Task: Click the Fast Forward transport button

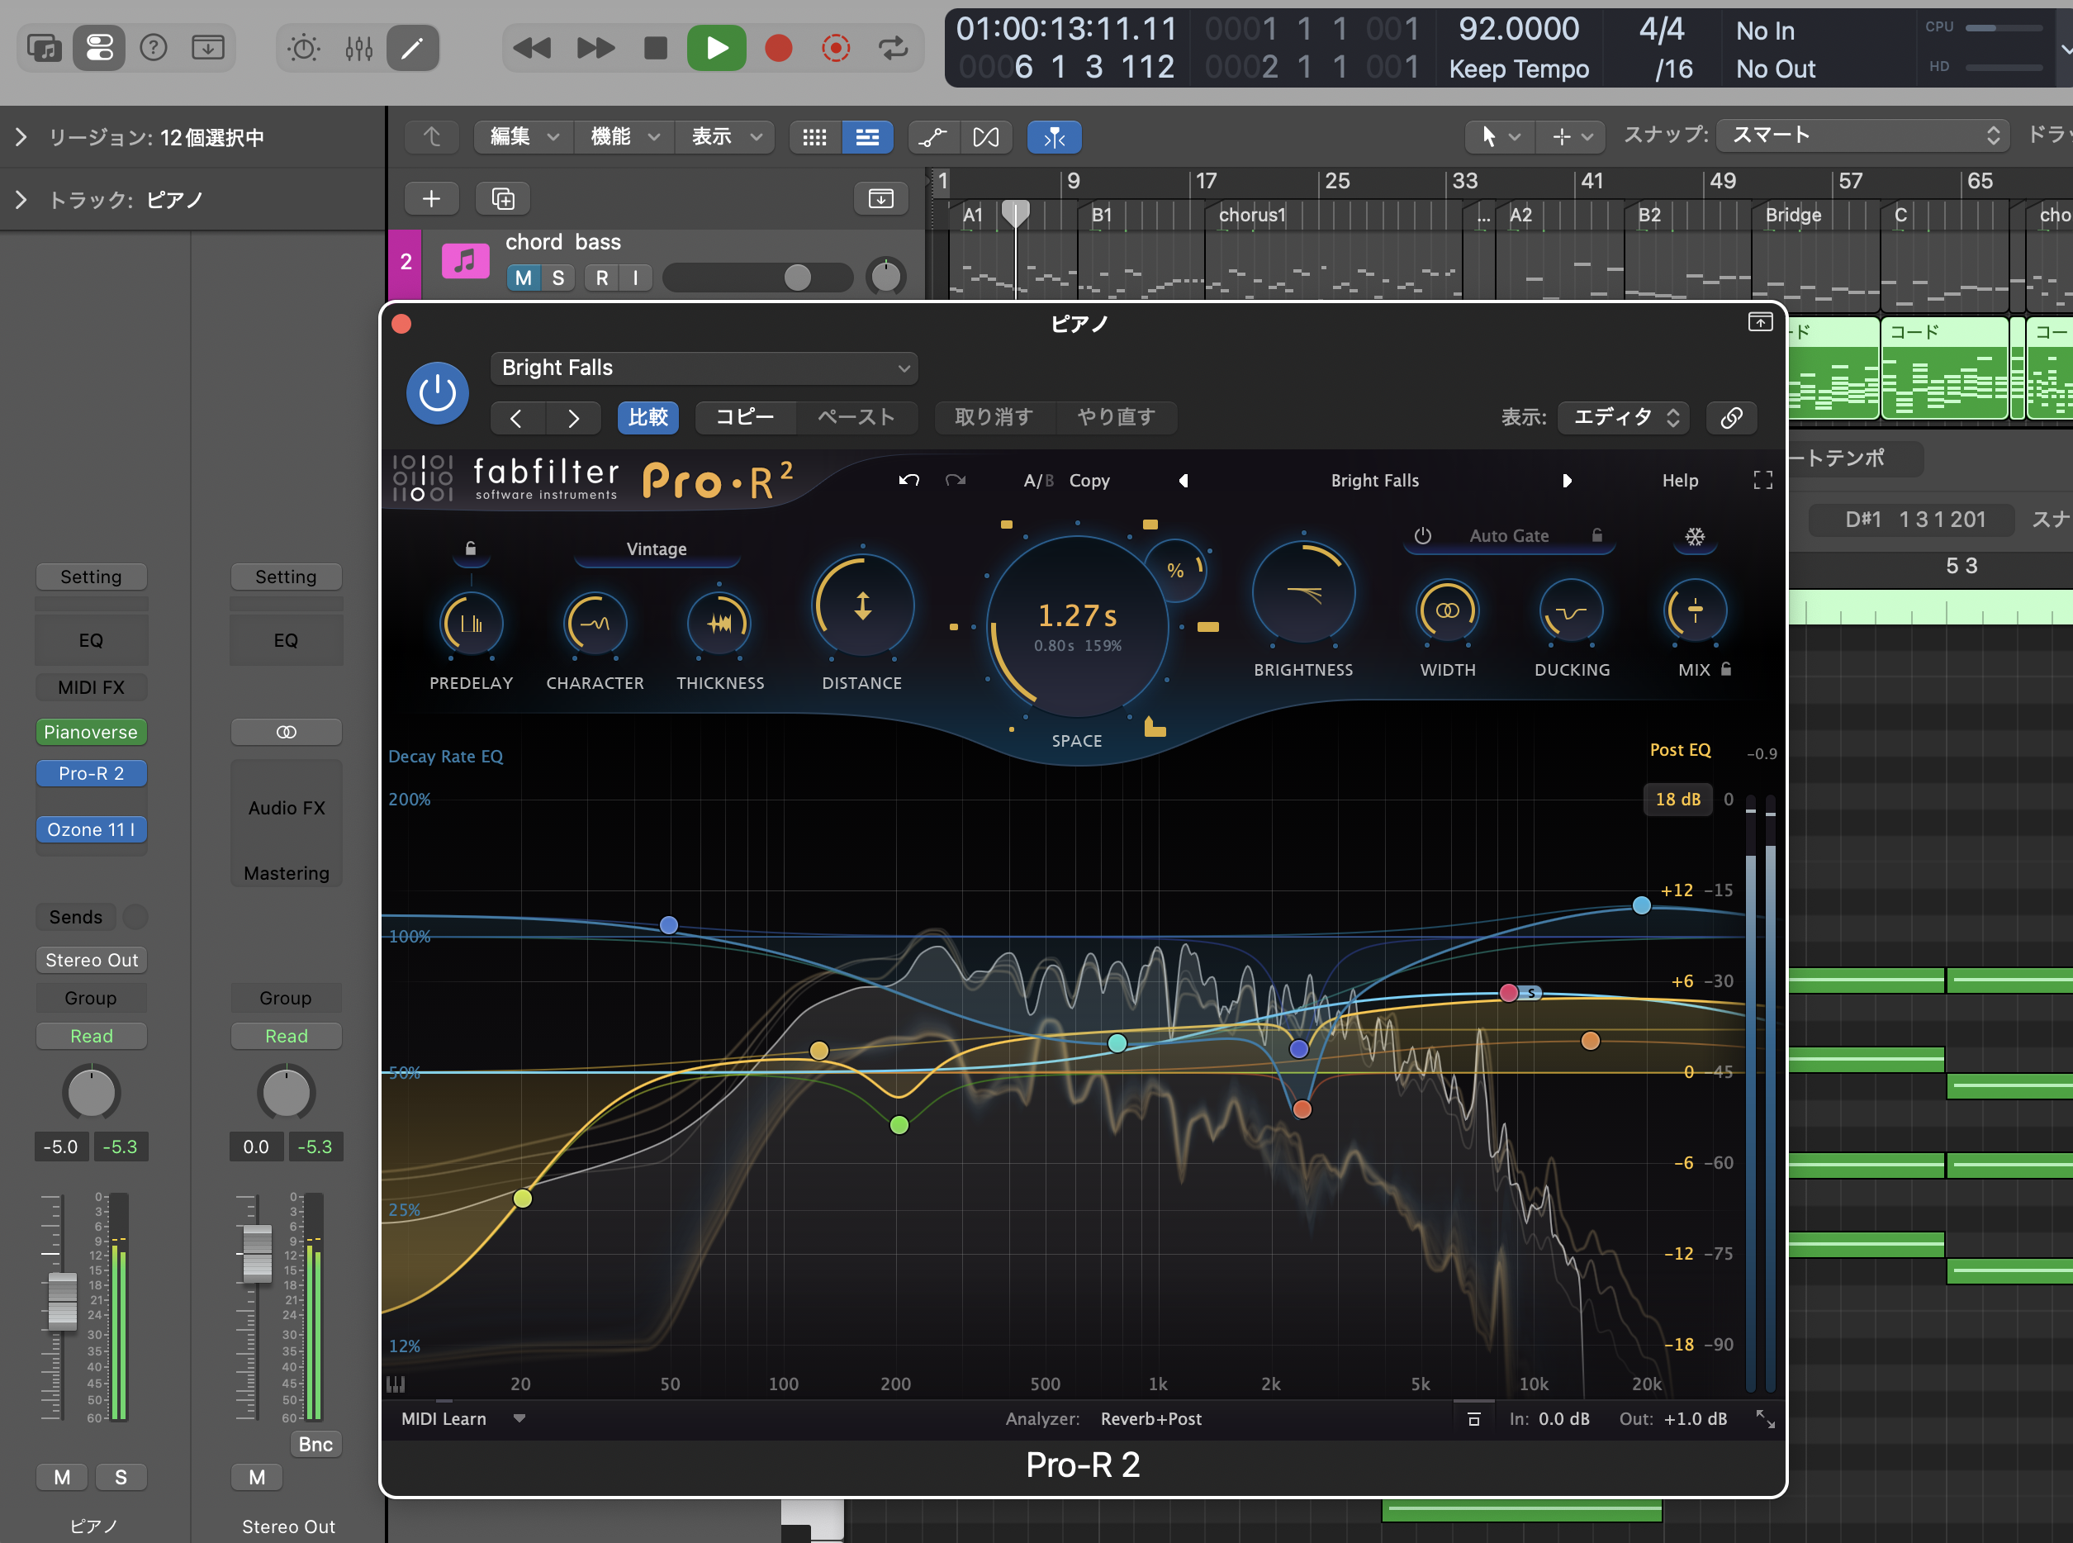Action: 595,48
